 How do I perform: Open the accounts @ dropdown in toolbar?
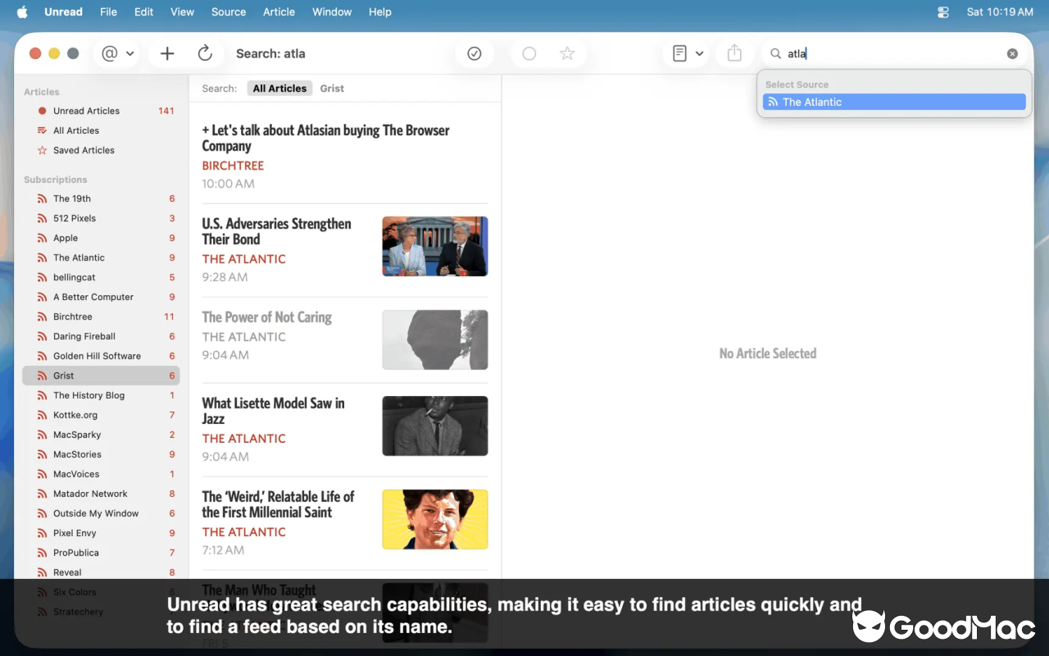coord(117,53)
